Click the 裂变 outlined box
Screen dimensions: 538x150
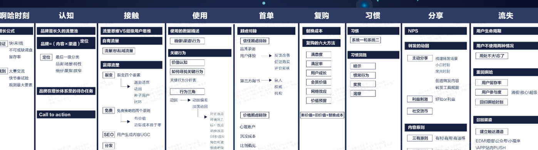[108, 75]
